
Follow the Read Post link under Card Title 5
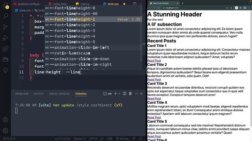pos(154,136)
